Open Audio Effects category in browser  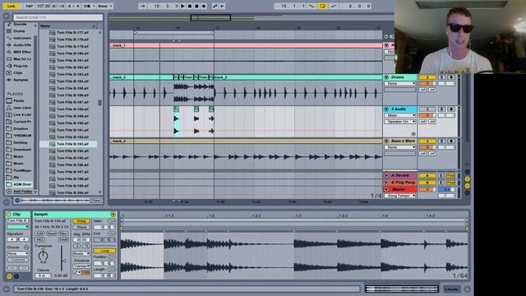point(22,45)
